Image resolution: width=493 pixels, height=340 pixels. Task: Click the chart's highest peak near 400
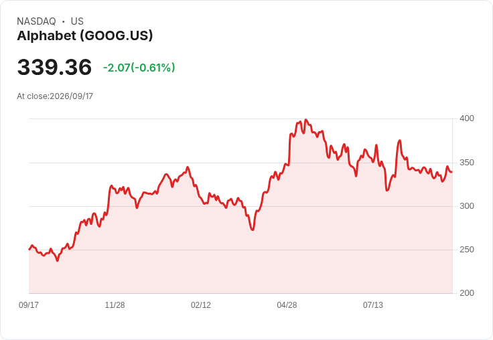tap(306, 120)
